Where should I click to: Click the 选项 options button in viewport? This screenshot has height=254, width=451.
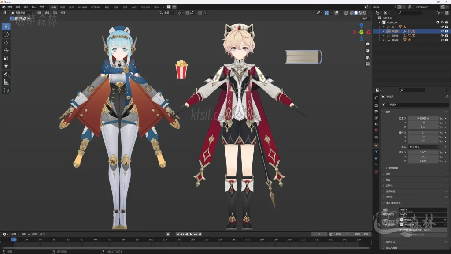(365, 19)
